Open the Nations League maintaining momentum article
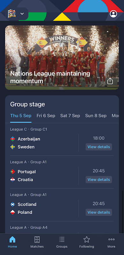This screenshot has width=124, height=255. (x=62, y=58)
